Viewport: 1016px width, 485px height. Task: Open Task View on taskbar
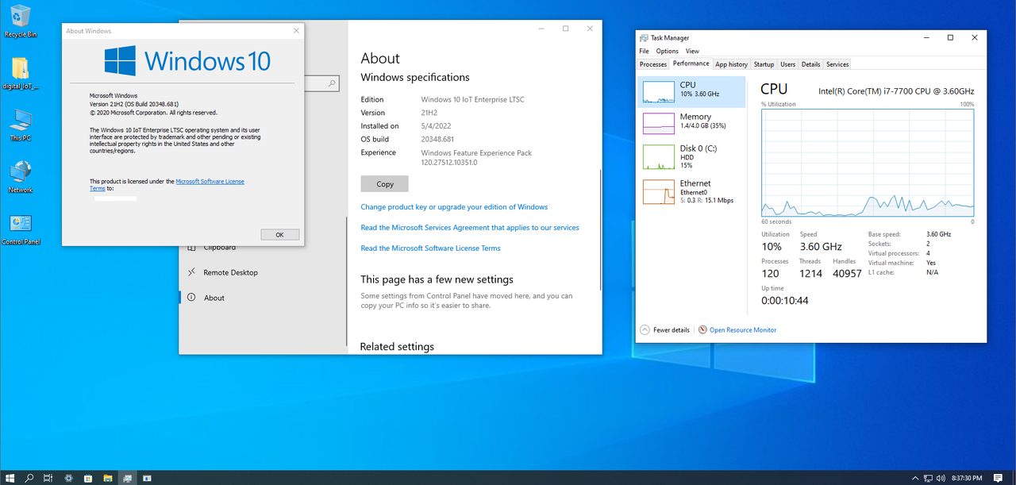pos(48,478)
